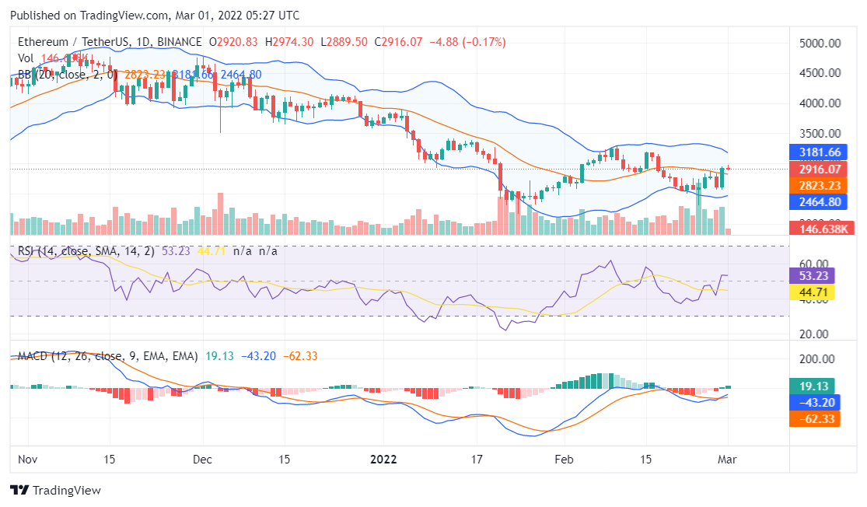Screen dimensions: 867x507
Task: Select the green 19.13 MACD histogram tag
Action: point(813,386)
